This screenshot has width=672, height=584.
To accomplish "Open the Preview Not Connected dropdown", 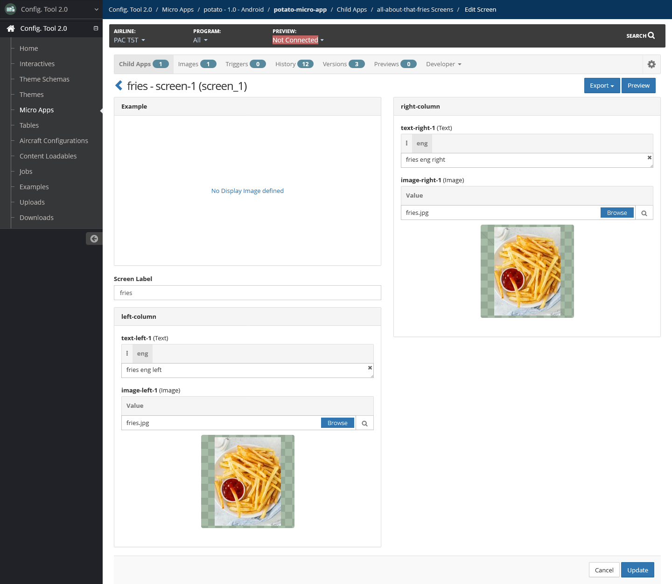I will (298, 40).
